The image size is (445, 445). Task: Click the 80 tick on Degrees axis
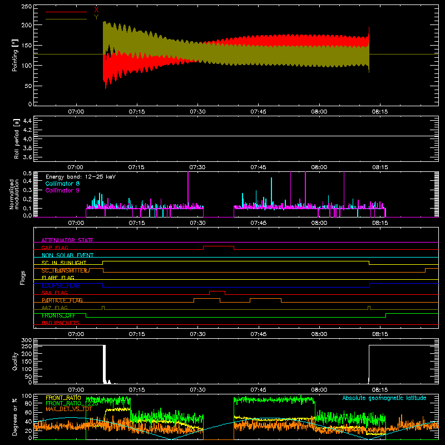pos(28,403)
